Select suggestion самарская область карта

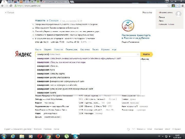[88, 74]
